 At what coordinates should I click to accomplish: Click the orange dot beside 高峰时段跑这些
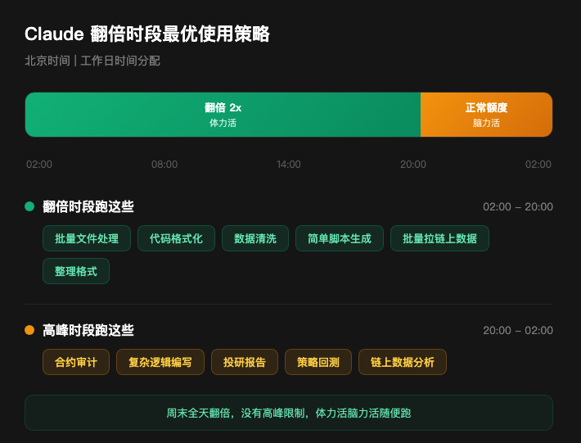pos(29,330)
